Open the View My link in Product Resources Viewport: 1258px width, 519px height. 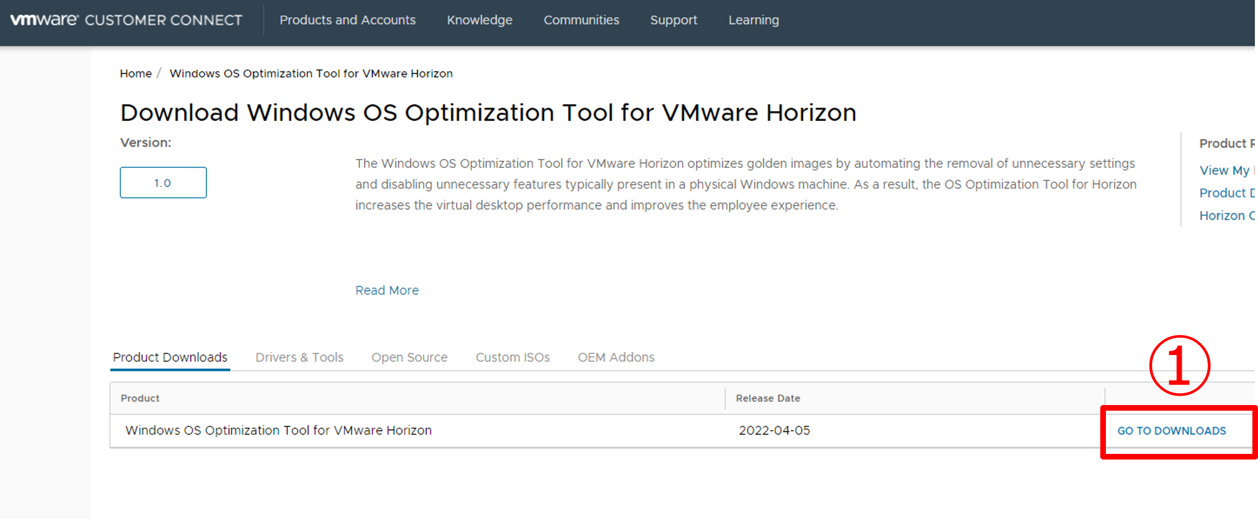coord(1225,170)
